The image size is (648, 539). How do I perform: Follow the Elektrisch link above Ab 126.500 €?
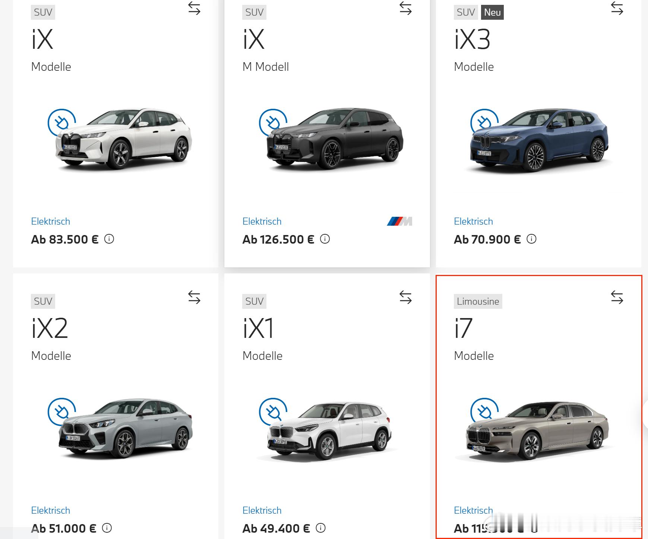(x=262, y=221)
